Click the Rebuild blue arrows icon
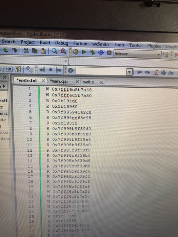Image resolution: width=178 pixels, height=237 pixels. click(x=101, y=52)
